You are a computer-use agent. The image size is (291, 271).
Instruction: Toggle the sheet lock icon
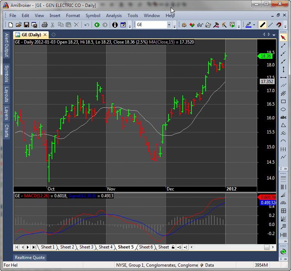(173, 247)
